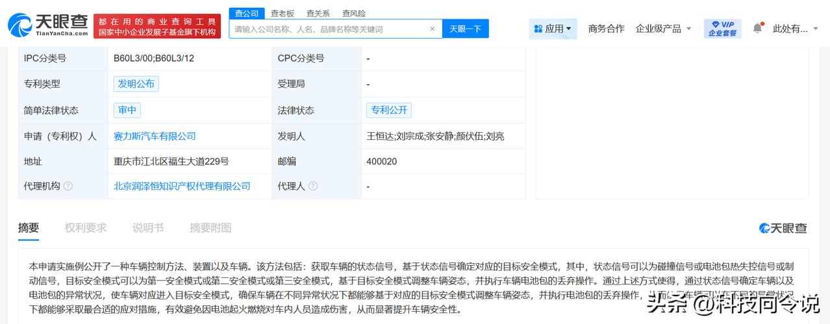Viewport: 830px width, 324px height.
Task: Click the postal code 400020
Action: (x=382, y=161)
